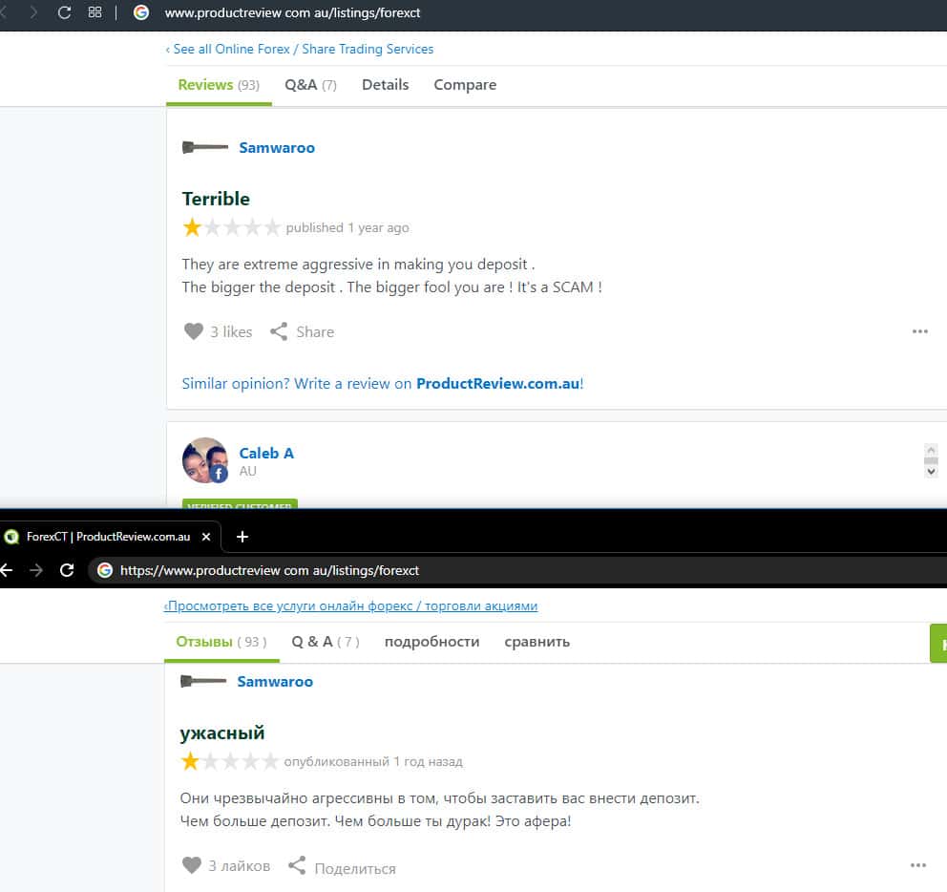Open the three-dots menu of Terrible review
This screenshot has width=947, height=892.
[920, 331]
